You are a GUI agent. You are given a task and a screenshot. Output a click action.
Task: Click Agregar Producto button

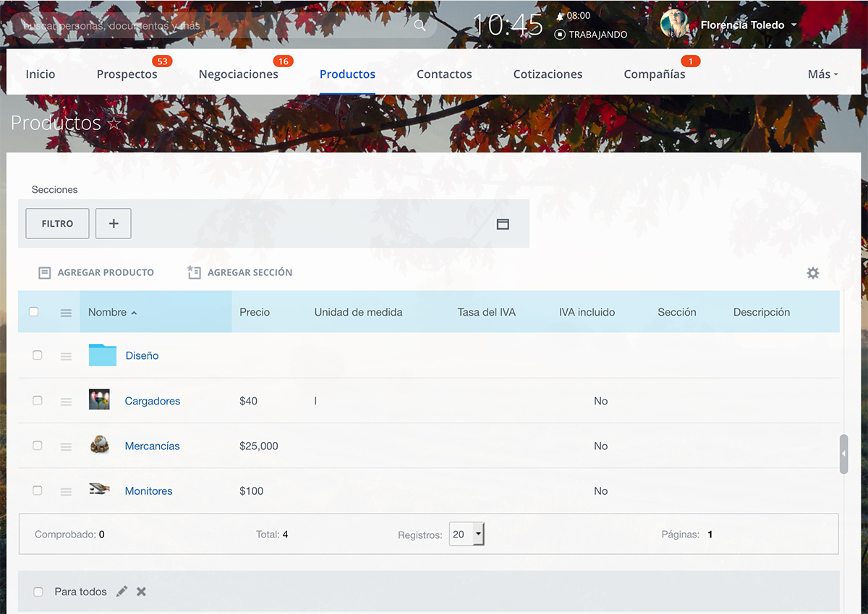(96, 273)
